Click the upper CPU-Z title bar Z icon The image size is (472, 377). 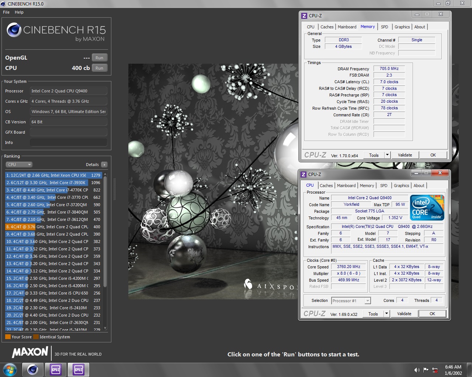[304, 16]
